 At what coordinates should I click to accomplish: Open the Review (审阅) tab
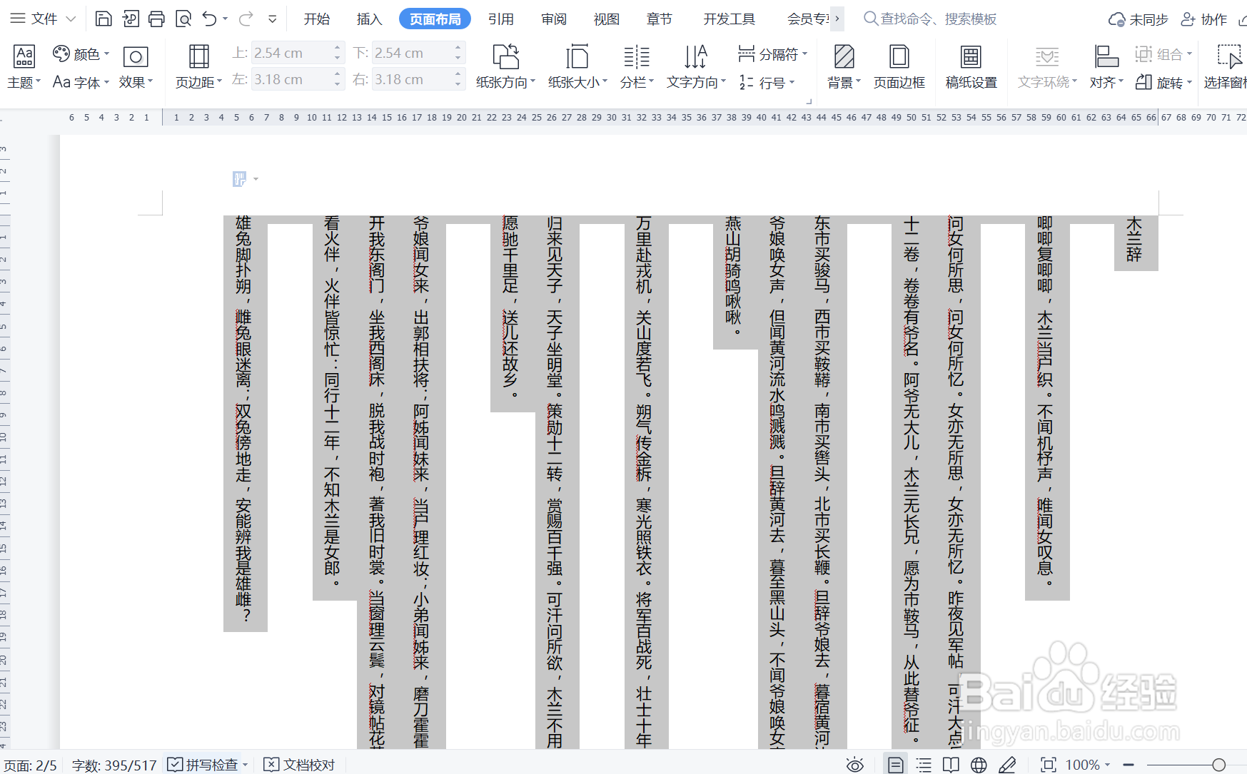(553, 19)
